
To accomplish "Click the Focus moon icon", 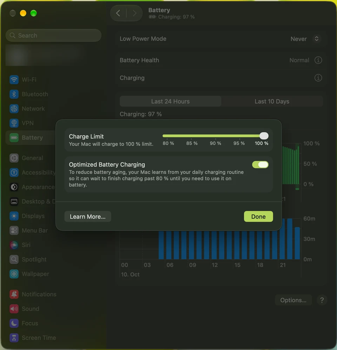I will click(x=14, y=323).
